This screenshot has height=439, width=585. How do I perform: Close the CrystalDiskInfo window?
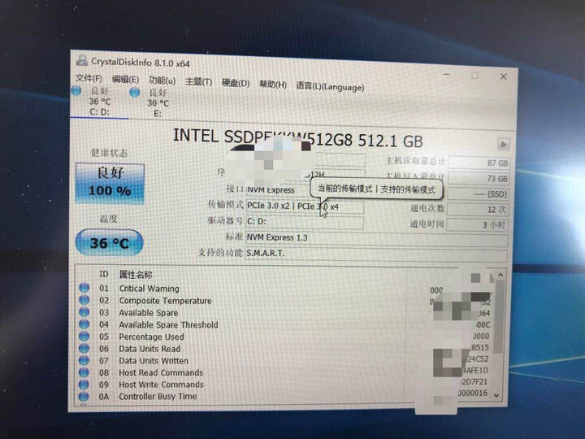tap(503, 76)
